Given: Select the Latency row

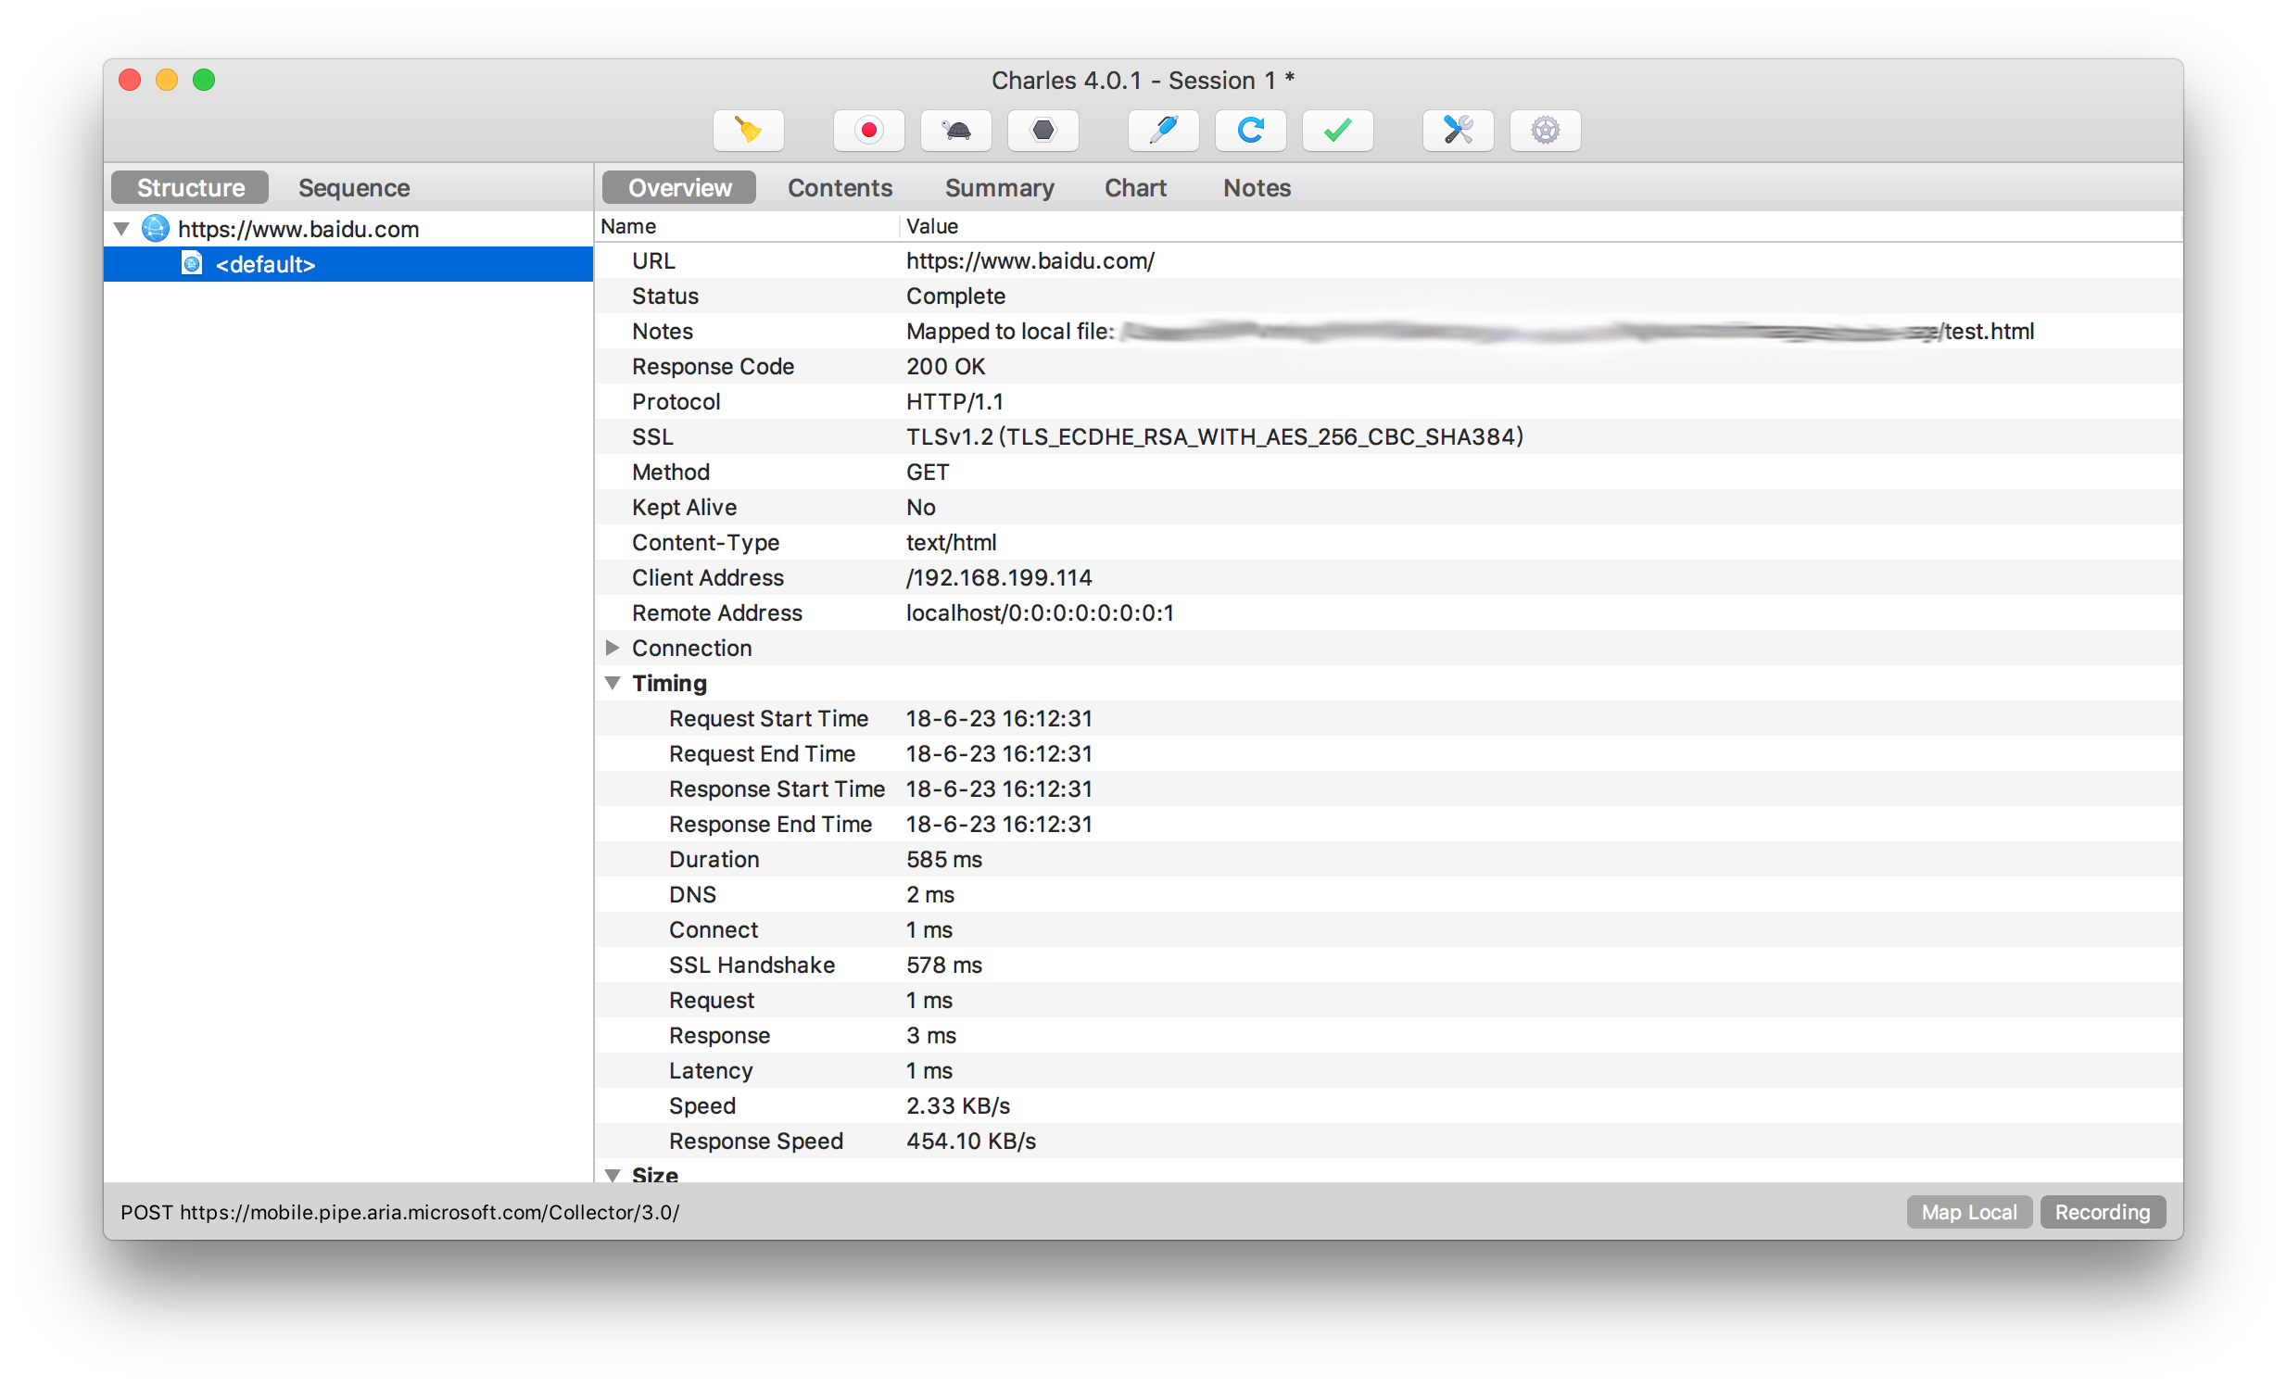Looking at the screenshot, I should click(1388, 1071).
